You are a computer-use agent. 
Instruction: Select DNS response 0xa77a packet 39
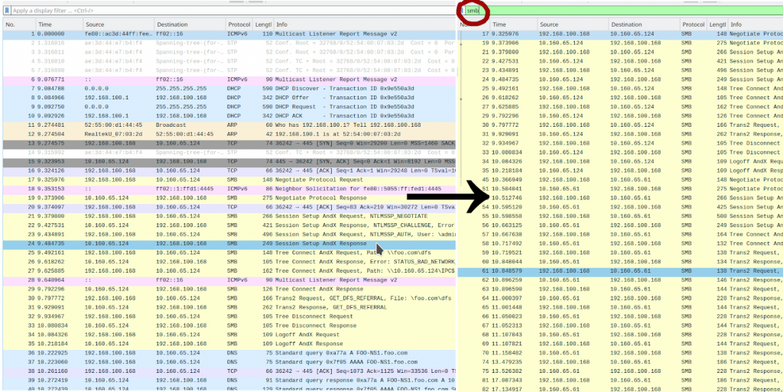[x=229, y=380]
